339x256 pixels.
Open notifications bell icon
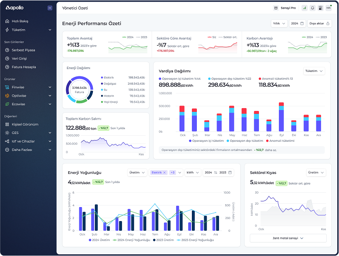[313, 8]
